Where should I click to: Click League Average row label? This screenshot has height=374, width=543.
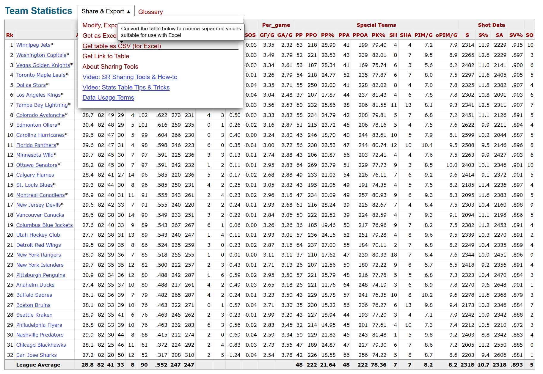38,365
